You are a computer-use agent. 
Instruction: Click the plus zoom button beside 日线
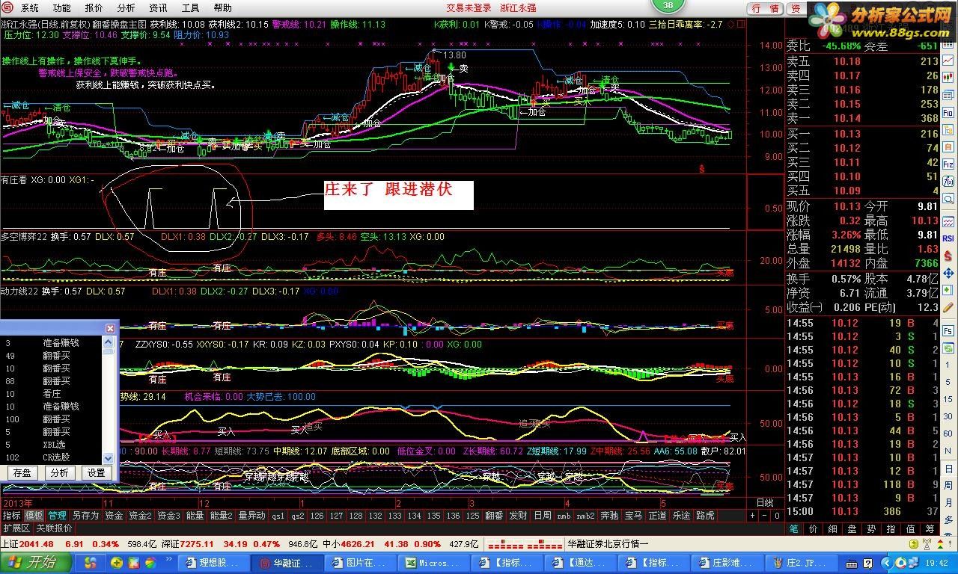[754, 516]
